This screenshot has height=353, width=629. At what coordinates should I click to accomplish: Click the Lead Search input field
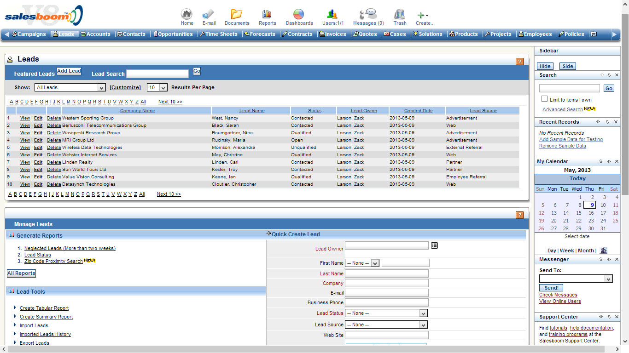pyautogui.click(x=157, y=74)
